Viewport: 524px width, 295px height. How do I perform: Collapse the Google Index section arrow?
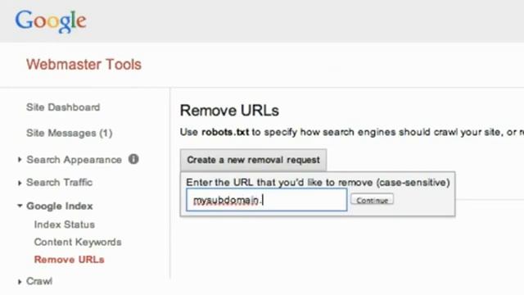pos(20,206)
